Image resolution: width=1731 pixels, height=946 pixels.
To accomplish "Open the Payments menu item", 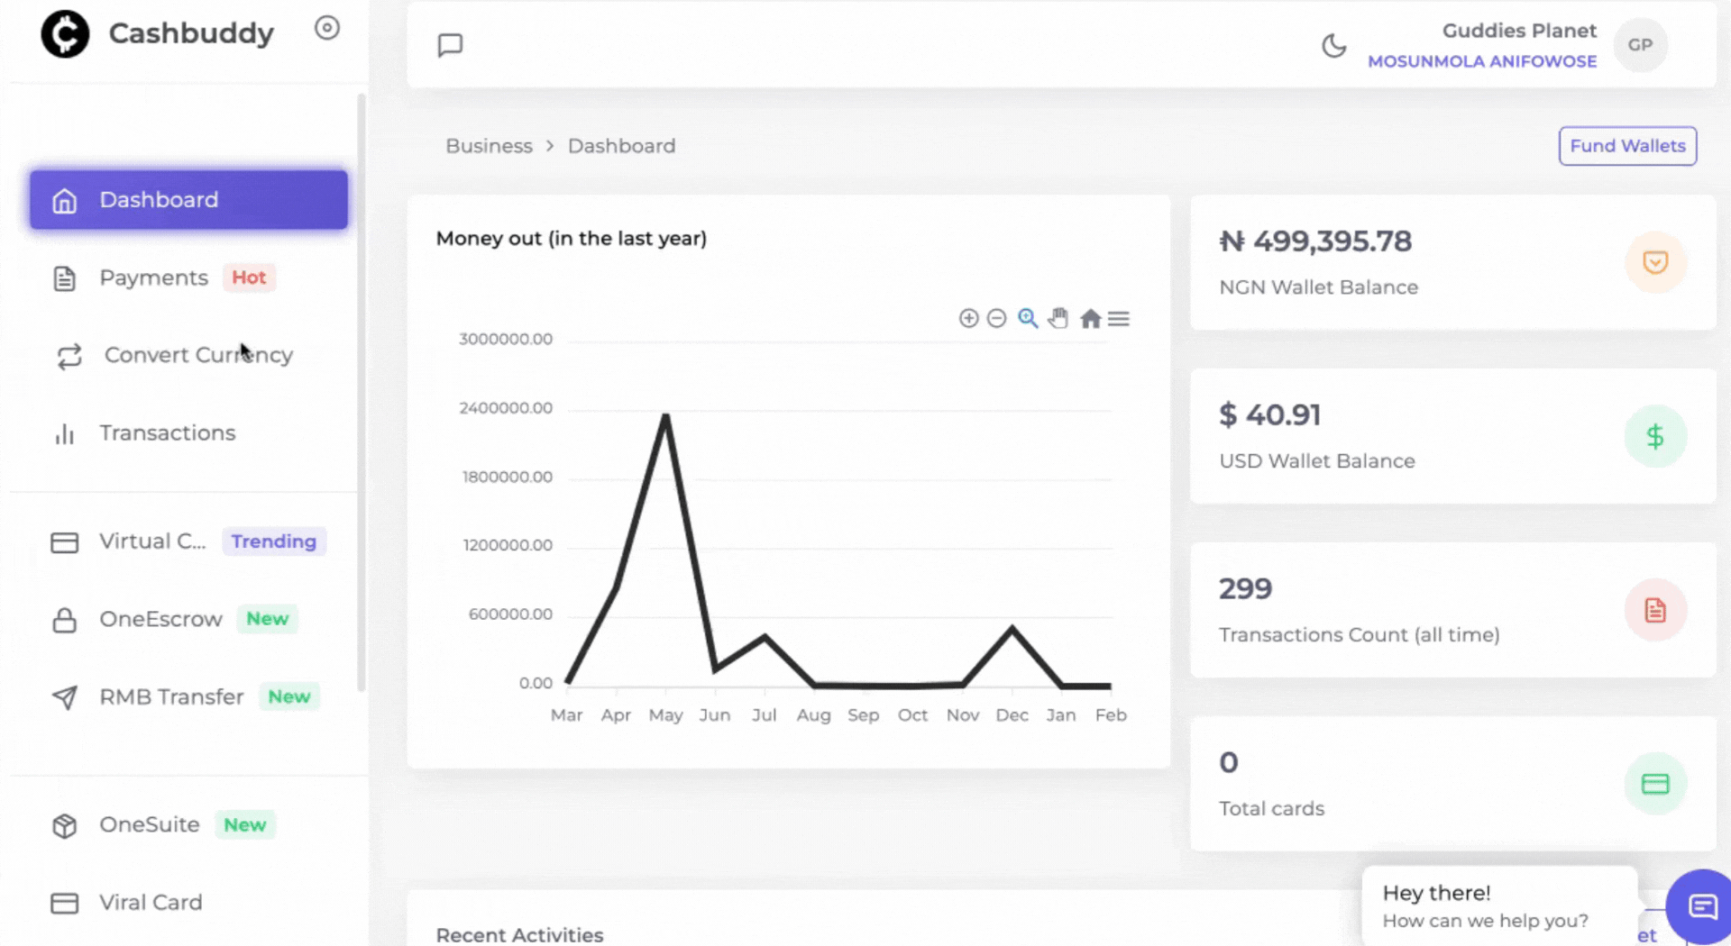I will (x=188, y=277).
